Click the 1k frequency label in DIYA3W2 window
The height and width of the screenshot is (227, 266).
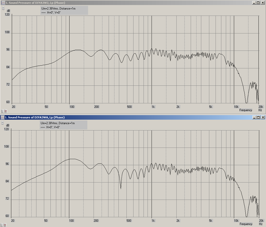point(153,107)
